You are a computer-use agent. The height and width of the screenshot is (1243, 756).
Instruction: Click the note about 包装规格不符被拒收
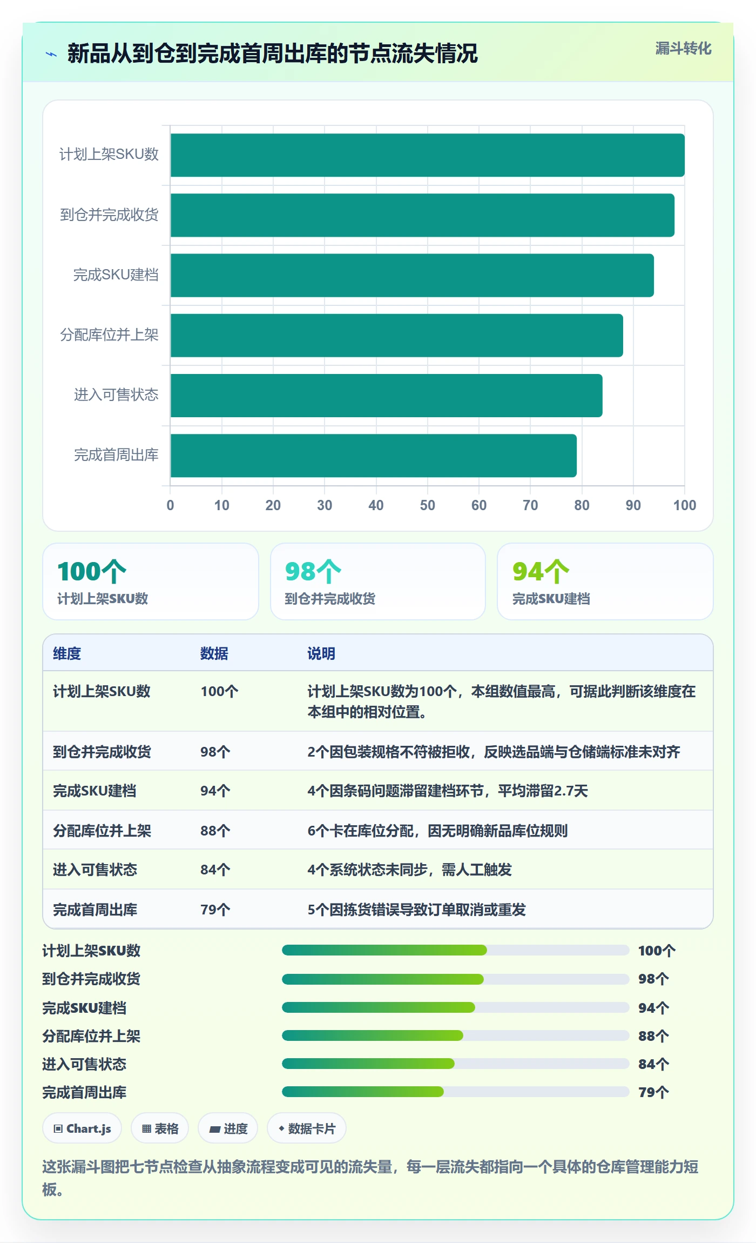click(494, 752)
